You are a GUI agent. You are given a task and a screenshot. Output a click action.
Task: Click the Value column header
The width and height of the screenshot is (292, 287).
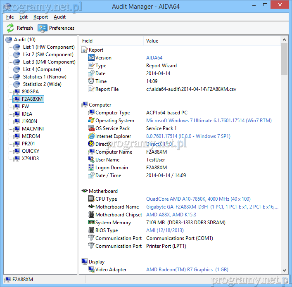(x=152, y=41)
